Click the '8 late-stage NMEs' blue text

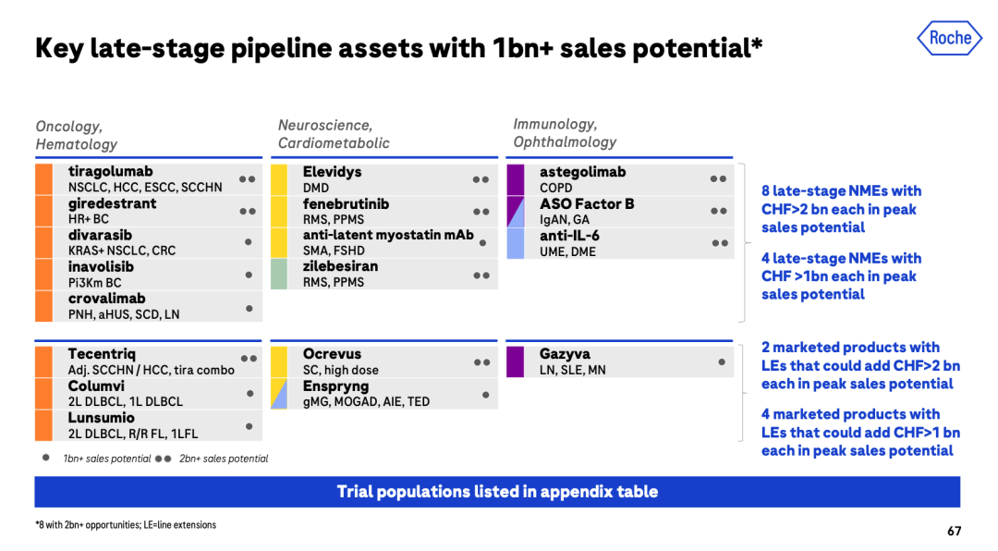(x=842, y=209)
